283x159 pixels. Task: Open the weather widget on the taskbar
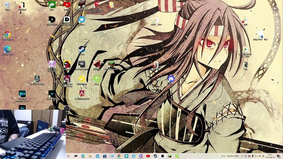point(228,156)
